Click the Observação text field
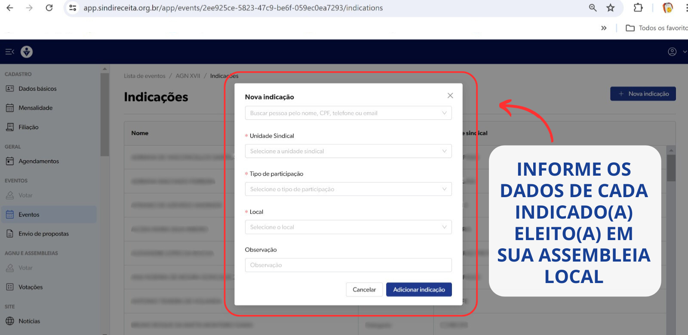 point(348,265)
